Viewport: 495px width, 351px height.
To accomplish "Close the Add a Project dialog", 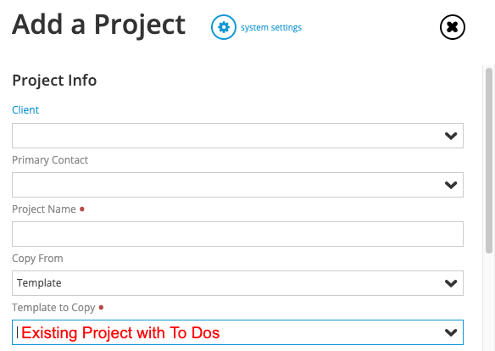I will tap(453, 27).
